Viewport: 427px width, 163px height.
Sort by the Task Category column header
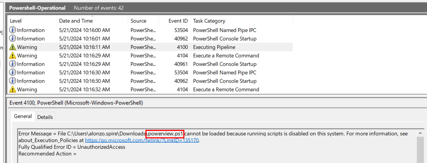(209, 21)
